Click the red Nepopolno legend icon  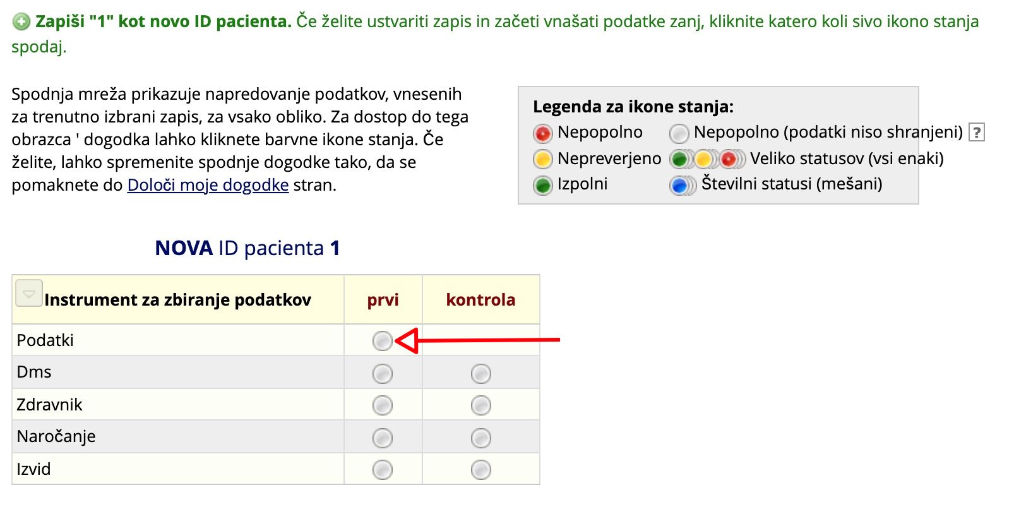pos(542,133)
